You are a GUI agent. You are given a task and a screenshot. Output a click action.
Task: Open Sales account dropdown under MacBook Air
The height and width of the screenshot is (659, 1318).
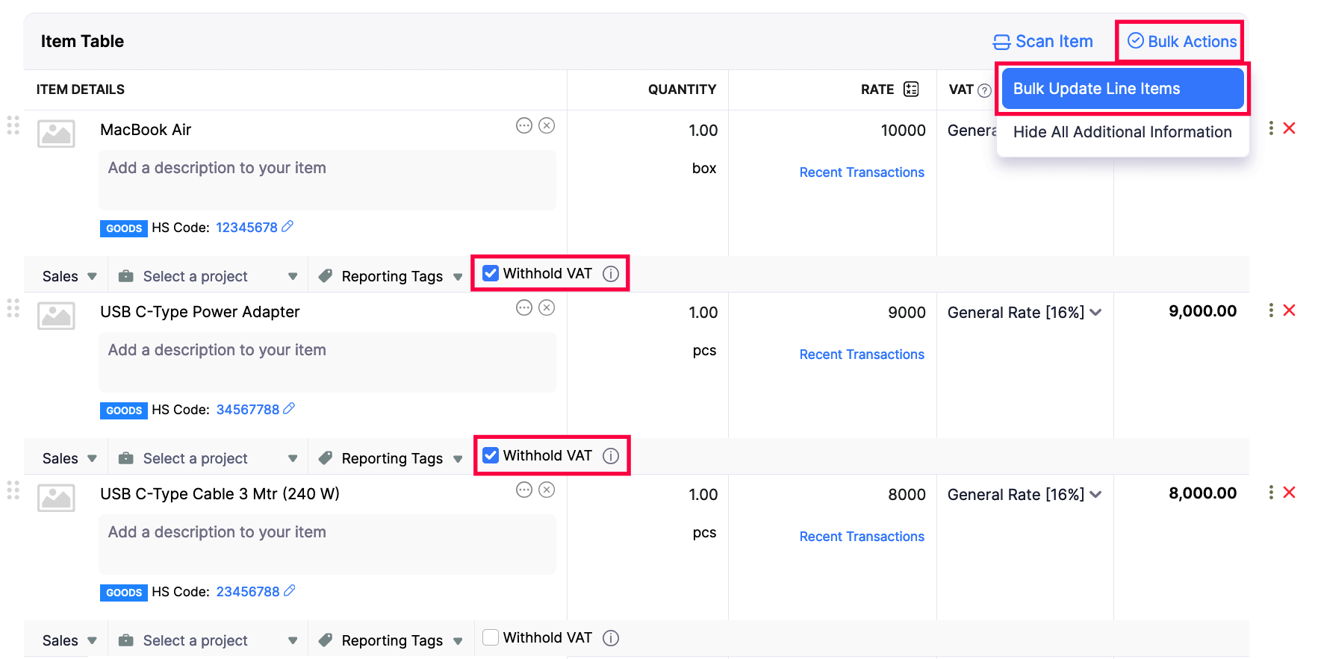pyautogui.click(x=69, y=276)
